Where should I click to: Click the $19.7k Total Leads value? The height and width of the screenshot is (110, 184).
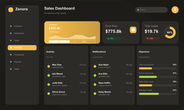152,31
